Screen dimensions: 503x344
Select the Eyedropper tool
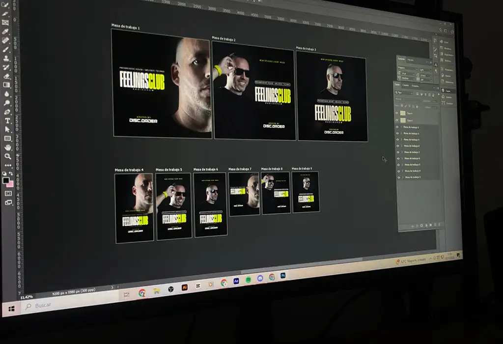[x=6, y=31]
